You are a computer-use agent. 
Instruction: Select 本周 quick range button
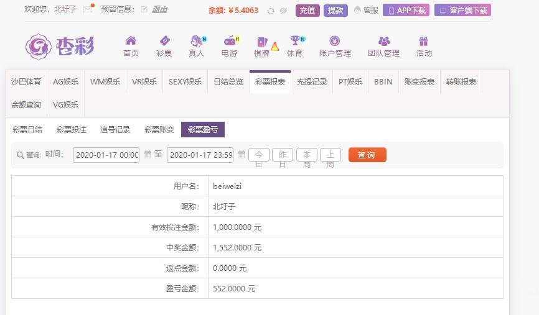pyautogui.click(x=307, y=155)
